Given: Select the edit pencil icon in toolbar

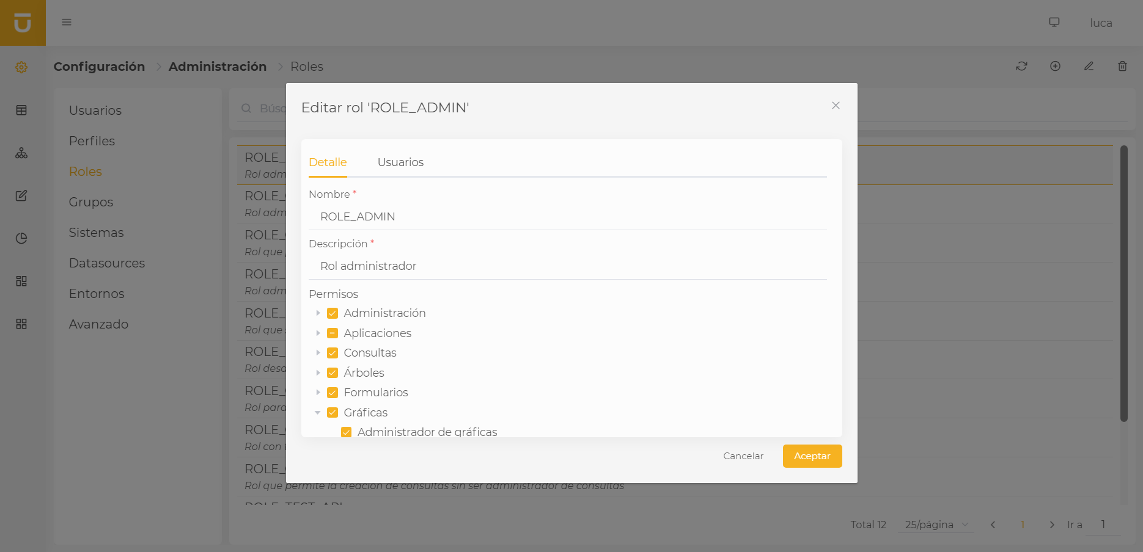Looking at the screenshot, I should point(1089,66).
